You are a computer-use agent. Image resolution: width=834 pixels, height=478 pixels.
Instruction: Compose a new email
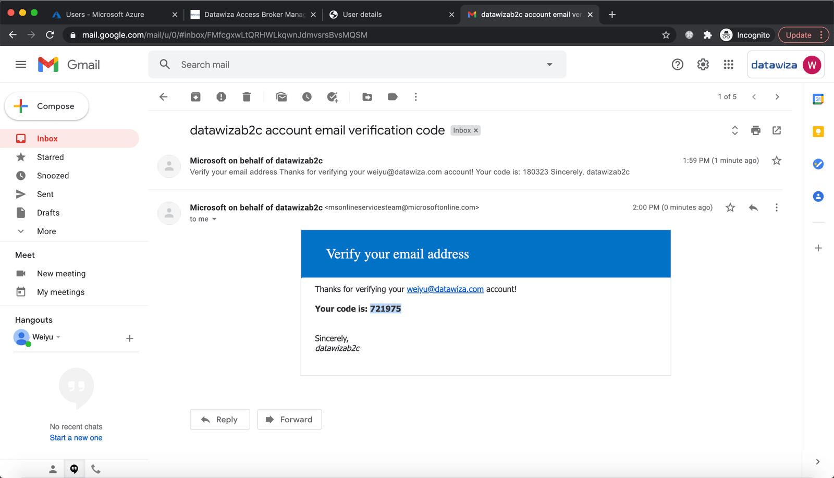pyautogui.click(x=46, y=106)
